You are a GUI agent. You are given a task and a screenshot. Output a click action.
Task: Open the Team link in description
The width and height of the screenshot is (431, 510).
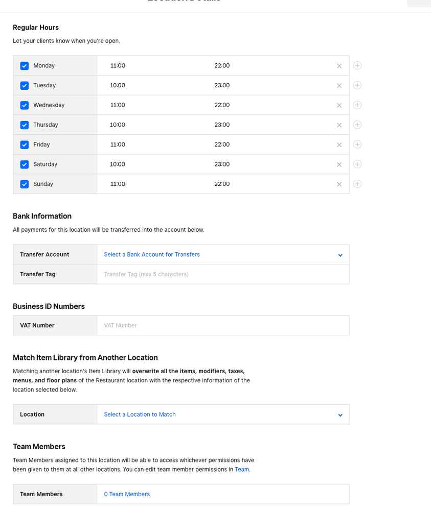click(241, 470)
